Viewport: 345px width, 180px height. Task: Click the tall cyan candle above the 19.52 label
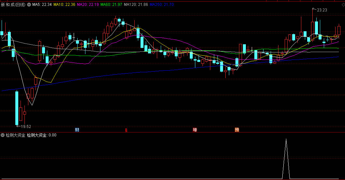coord(17,108)
